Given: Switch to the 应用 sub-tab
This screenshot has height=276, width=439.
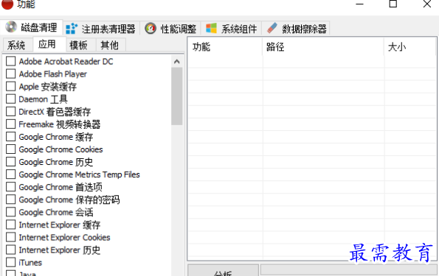Looking at the screenshot, I should point(49,44).
